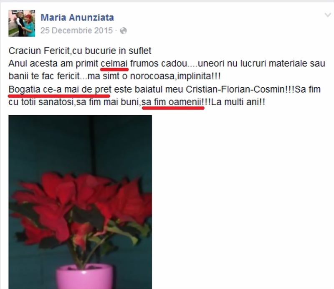Click the underlined word celmai
Viewport: 334px width, 289px height.
(x=114, y=63)
